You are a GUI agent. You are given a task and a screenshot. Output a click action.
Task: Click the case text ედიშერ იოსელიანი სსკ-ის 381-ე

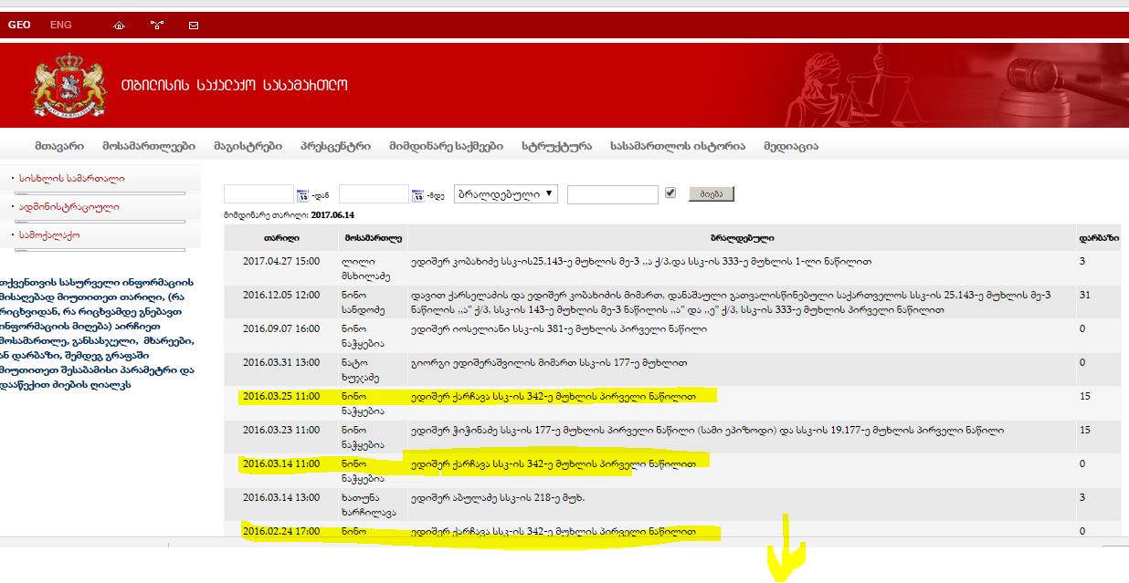coord(558,328)
